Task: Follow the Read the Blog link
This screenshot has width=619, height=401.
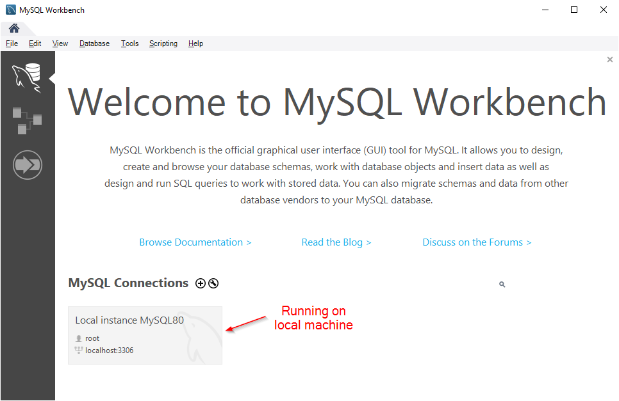Action: (x=336, y=242)
